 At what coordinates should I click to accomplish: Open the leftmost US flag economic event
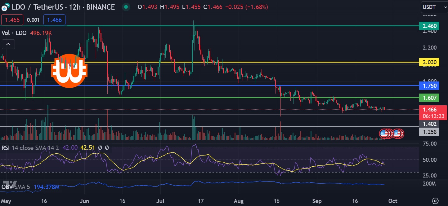(384, 134)
